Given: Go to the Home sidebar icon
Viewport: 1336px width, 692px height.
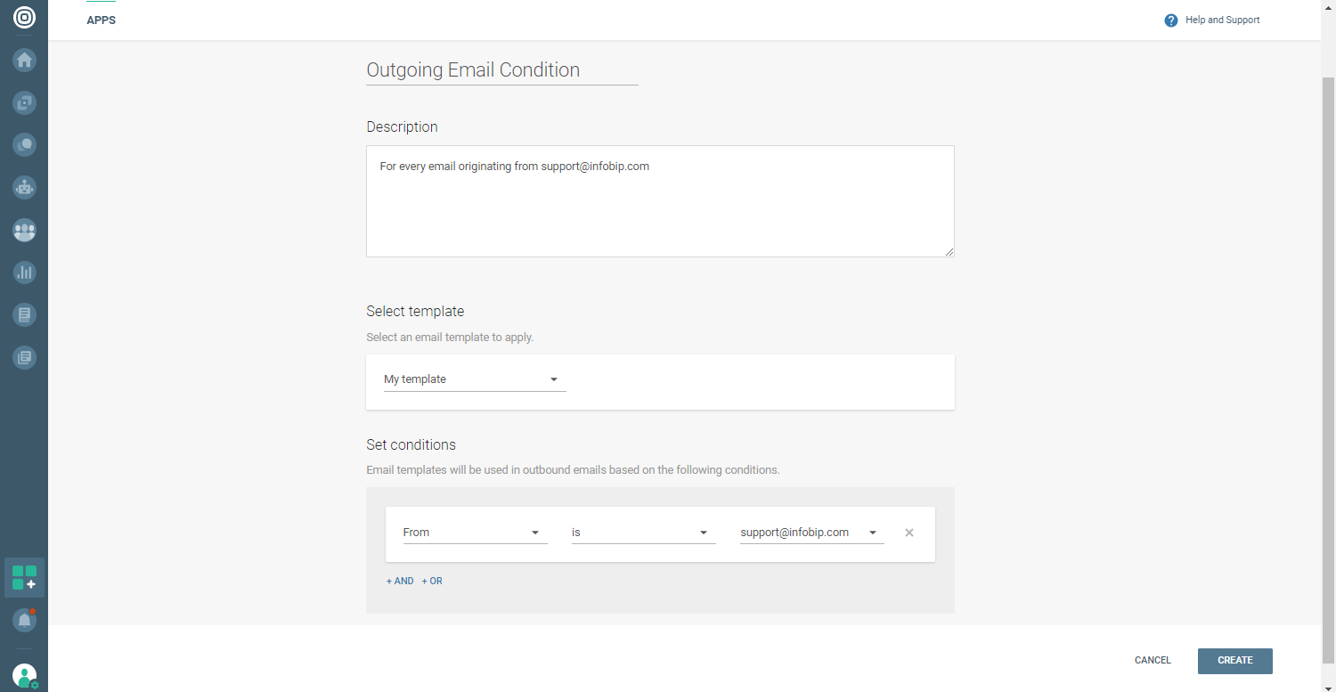Looking at the screenshot, I should click(24, 60).
